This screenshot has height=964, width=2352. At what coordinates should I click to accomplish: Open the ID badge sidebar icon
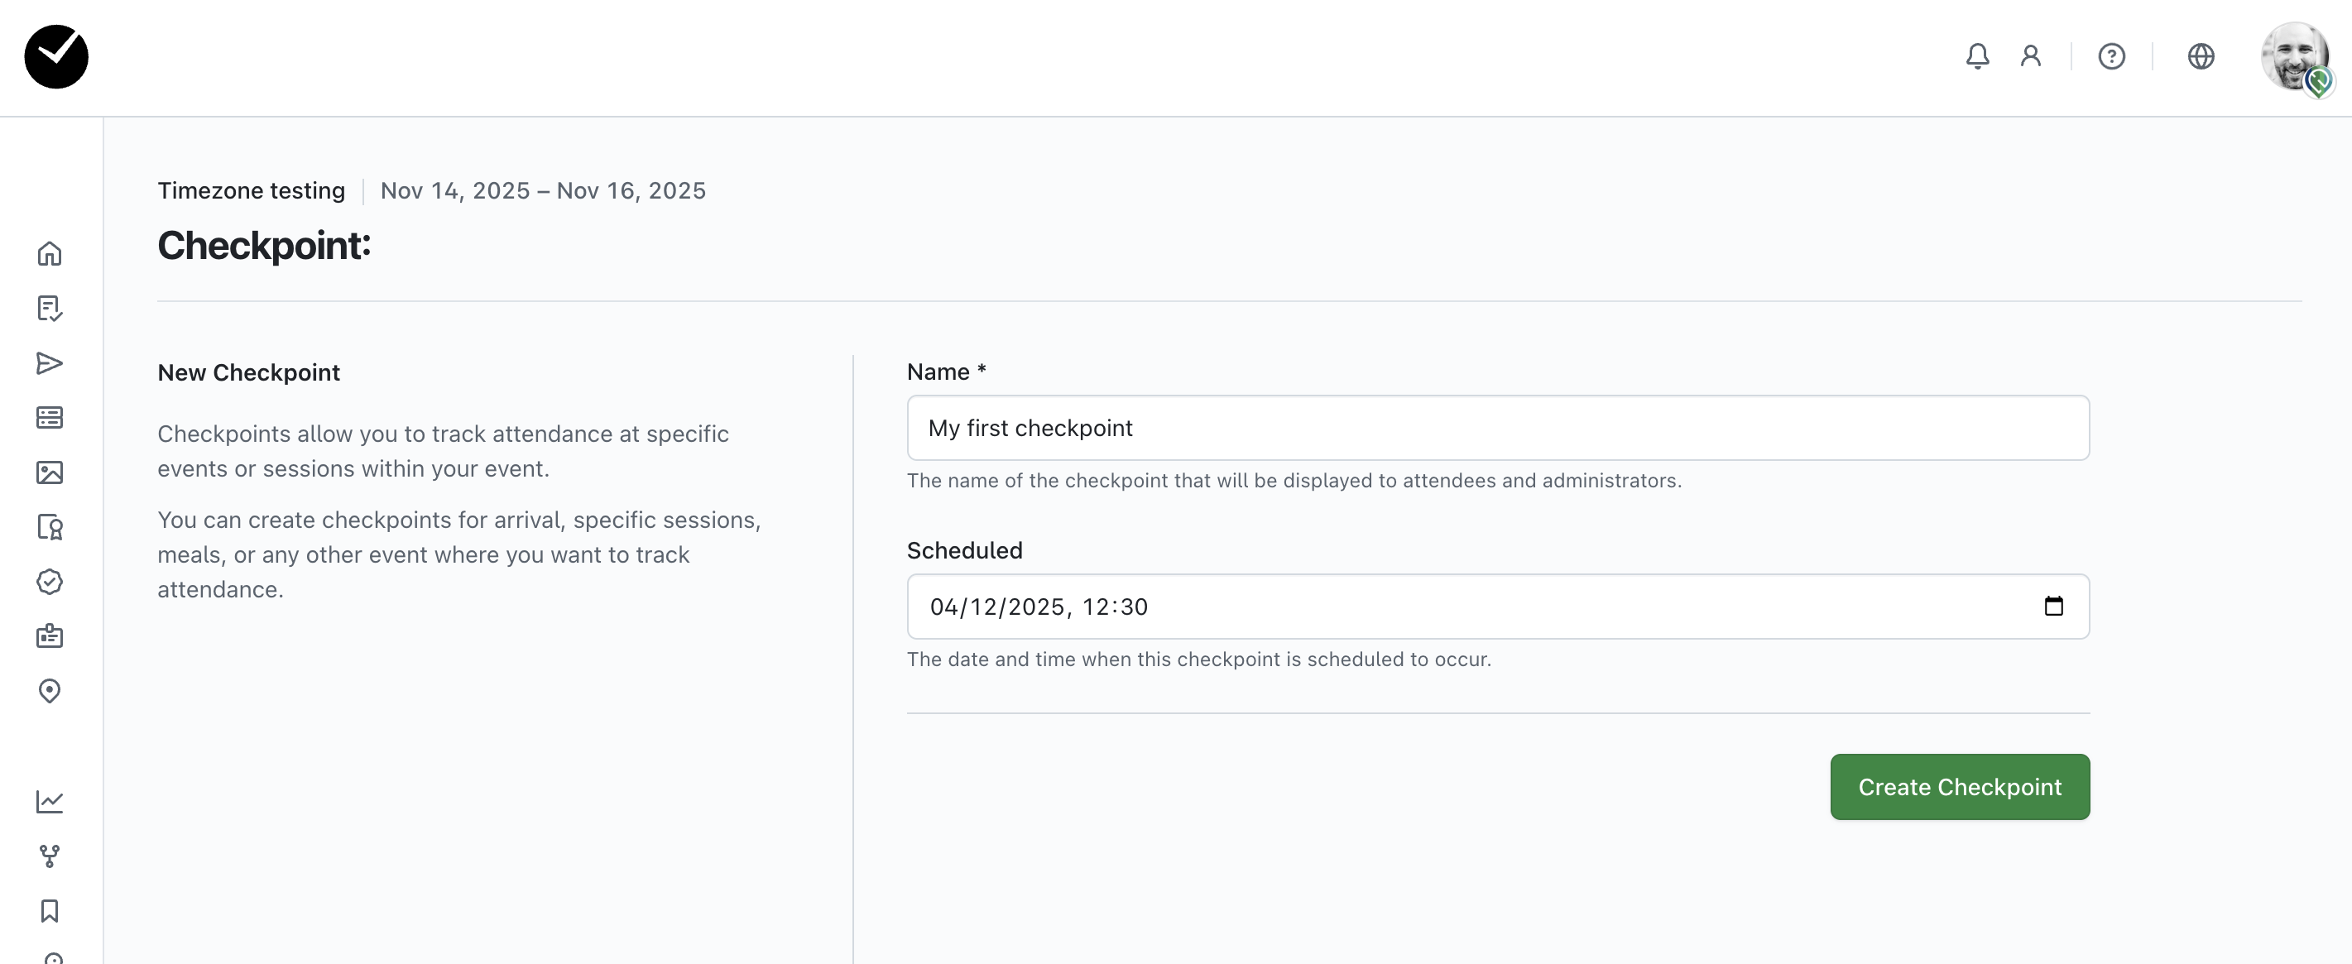pyautogui.click(x=50, y=636)
